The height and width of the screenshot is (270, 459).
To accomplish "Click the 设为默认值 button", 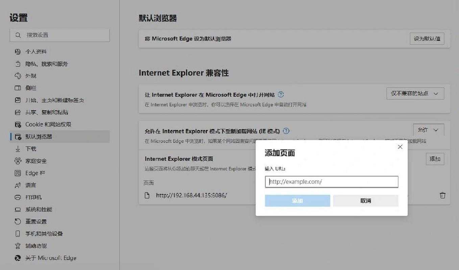I will [427, 39].
